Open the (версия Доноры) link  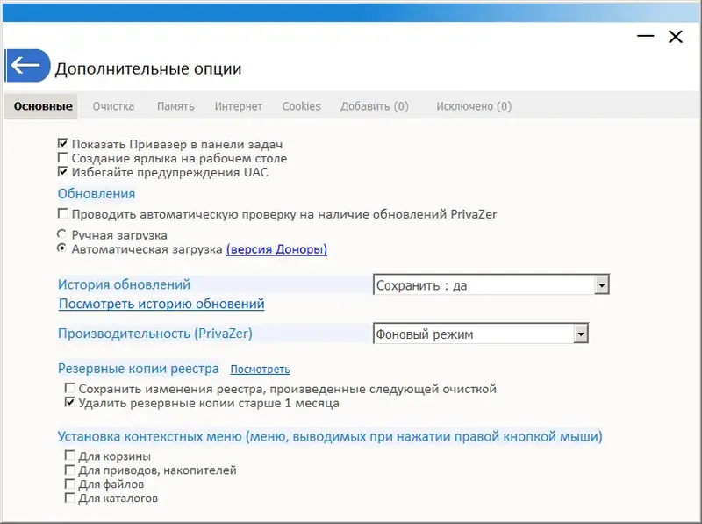coord(276,249)
